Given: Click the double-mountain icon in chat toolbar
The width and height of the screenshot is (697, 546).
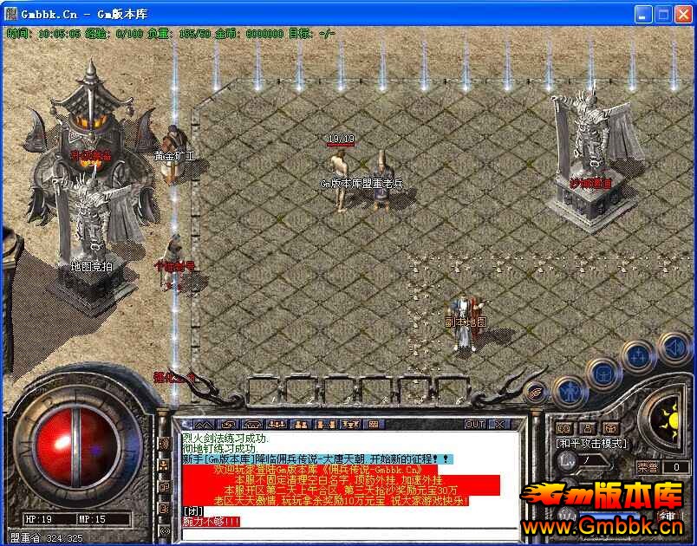Looking at the screenshot, I should 204,425.
